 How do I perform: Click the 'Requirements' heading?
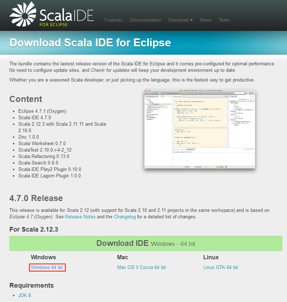(32, 285)
